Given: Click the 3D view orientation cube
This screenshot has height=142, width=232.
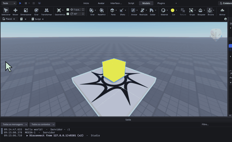Looking at the screenshot, I should click(216, 35).
